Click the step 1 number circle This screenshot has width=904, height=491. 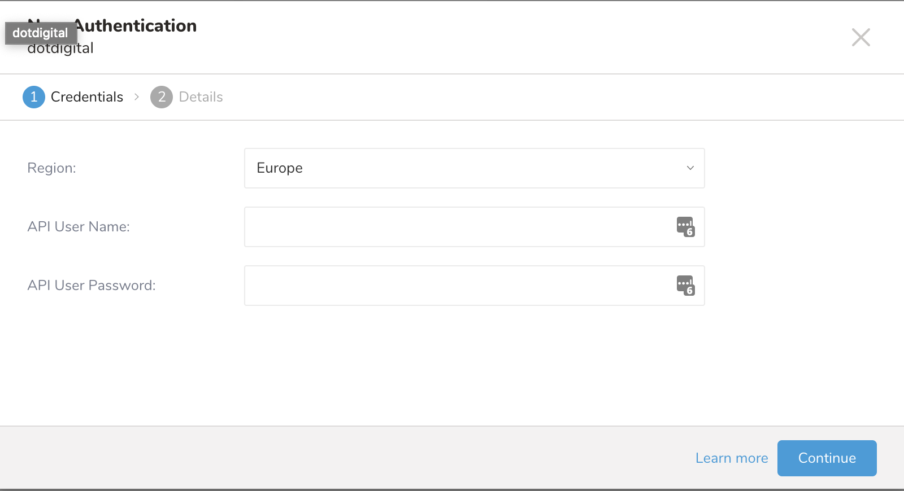34,97
